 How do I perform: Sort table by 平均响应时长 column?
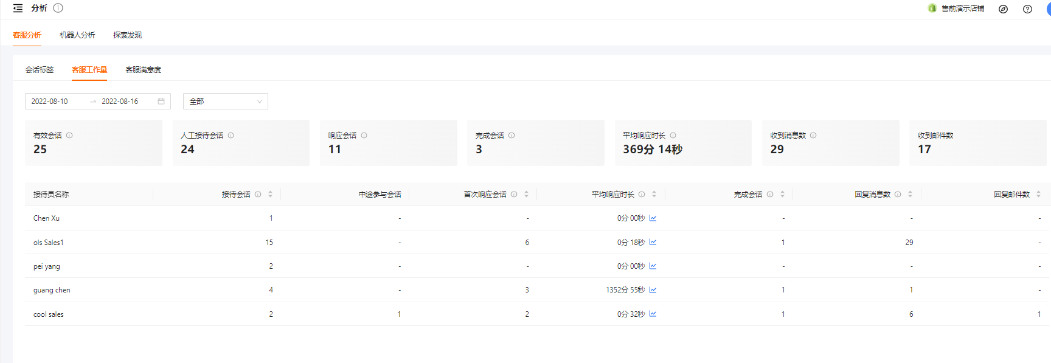(x=654, y=195)
